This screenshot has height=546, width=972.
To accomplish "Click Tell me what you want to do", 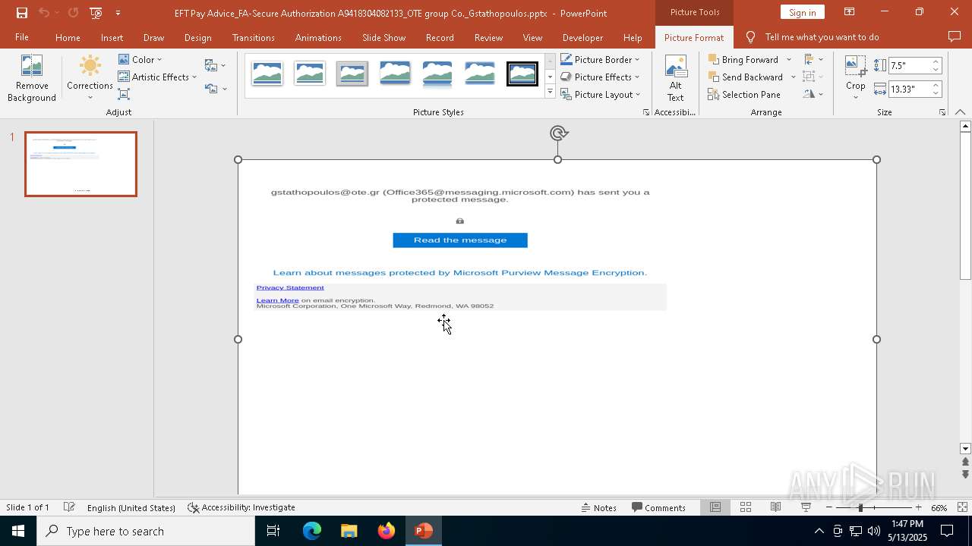I will point(822,37).
